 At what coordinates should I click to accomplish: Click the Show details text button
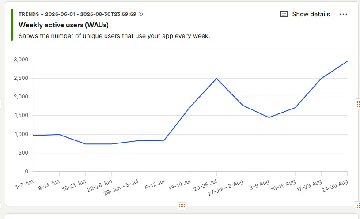[x=311, y=14]
